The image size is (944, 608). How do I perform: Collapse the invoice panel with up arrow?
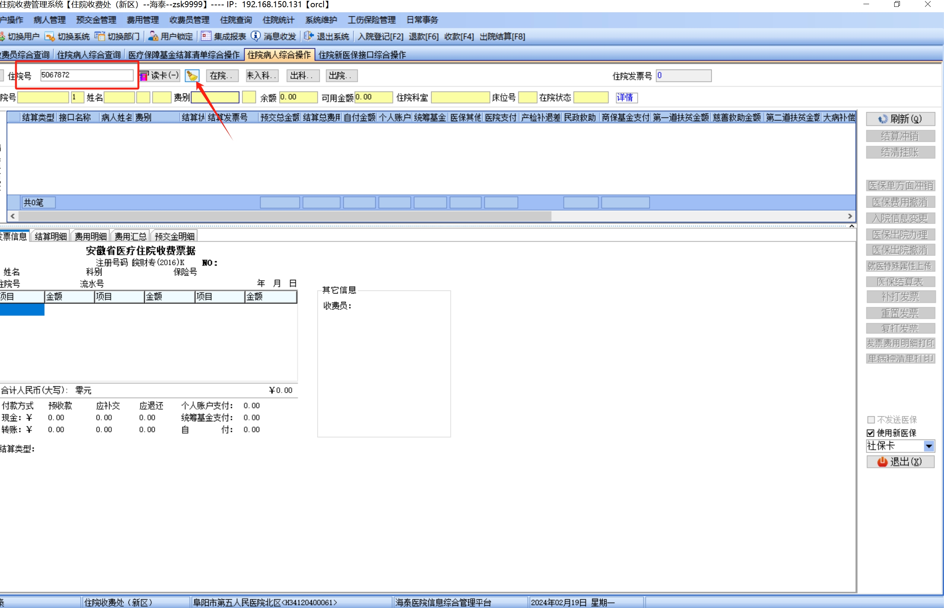click(852, 226)
